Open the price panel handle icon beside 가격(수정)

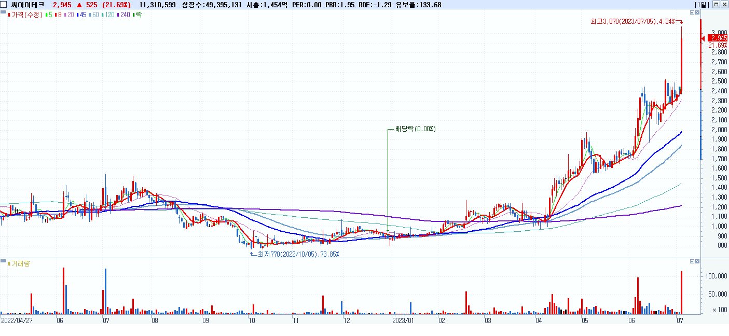click(3, 12)
